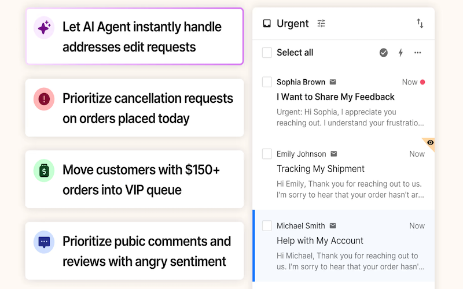Click the blue chat bubble icon
The height and width of the screenshot is (289, 463).
[x=44, y=242]
